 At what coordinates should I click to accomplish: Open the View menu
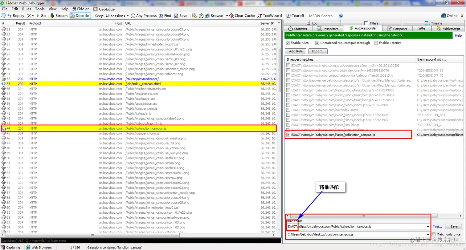[53, 9]
